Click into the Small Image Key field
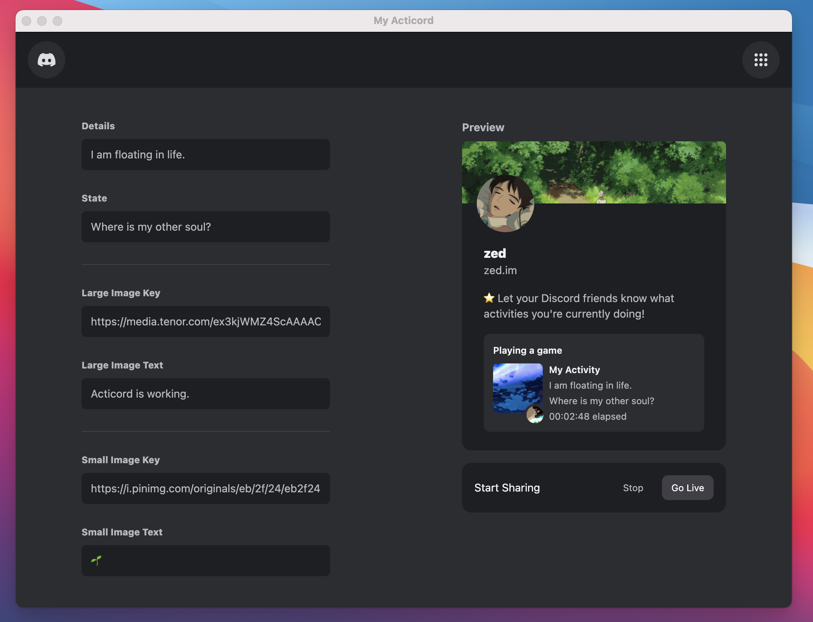Screen dimensions: 813x622 (205, 488)
